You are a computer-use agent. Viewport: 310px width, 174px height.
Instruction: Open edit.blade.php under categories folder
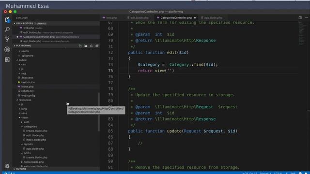[35, 135]
